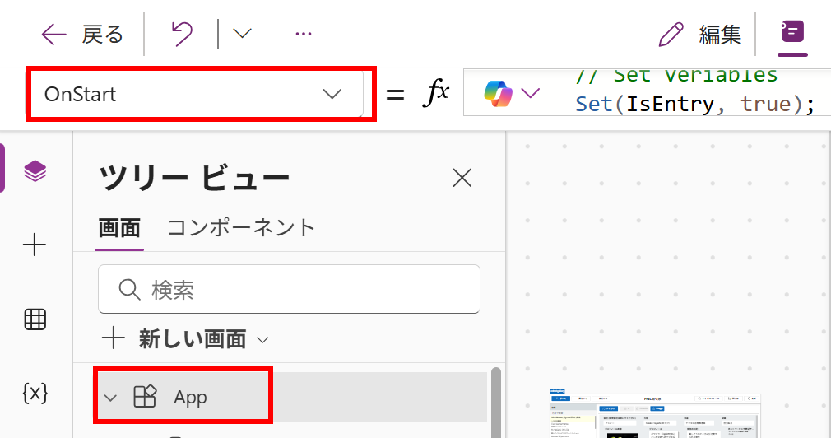Click the 検索 search field
Image resolution: width=831 pixels, height=438 pixels.
coord(289,289)
